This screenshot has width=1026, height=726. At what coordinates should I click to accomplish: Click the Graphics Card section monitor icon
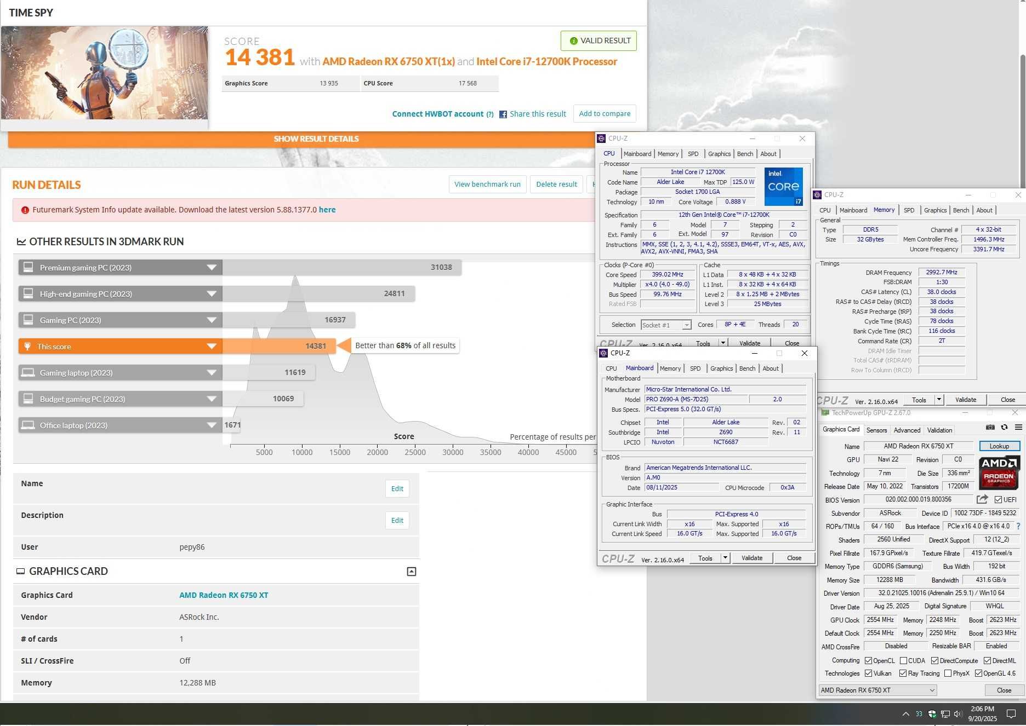[20, 571]
